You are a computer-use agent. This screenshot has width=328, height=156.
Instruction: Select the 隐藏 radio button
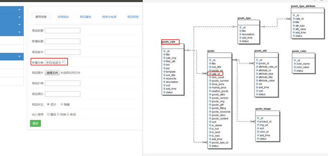pos(62,104)
